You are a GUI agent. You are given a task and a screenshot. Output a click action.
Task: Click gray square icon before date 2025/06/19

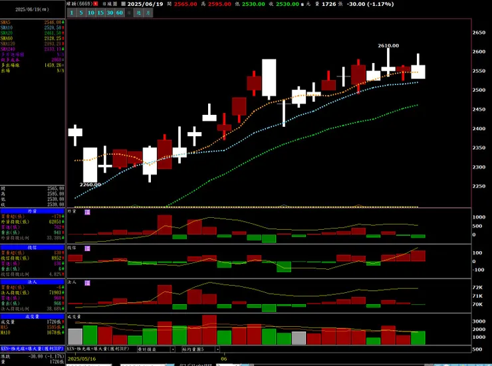(123, 4)
